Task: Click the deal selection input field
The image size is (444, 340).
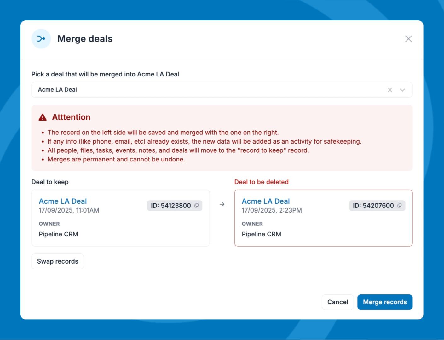Action: tap(222, 90)
